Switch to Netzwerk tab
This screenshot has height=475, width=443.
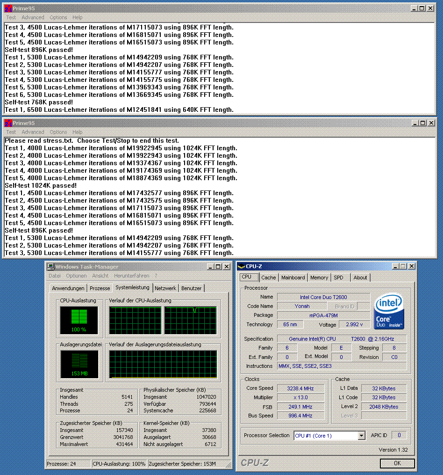pyautogui.click(x=165, y=288)
